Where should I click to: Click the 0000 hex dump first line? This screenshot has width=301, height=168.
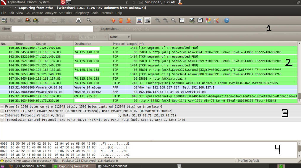coord(65,144)
